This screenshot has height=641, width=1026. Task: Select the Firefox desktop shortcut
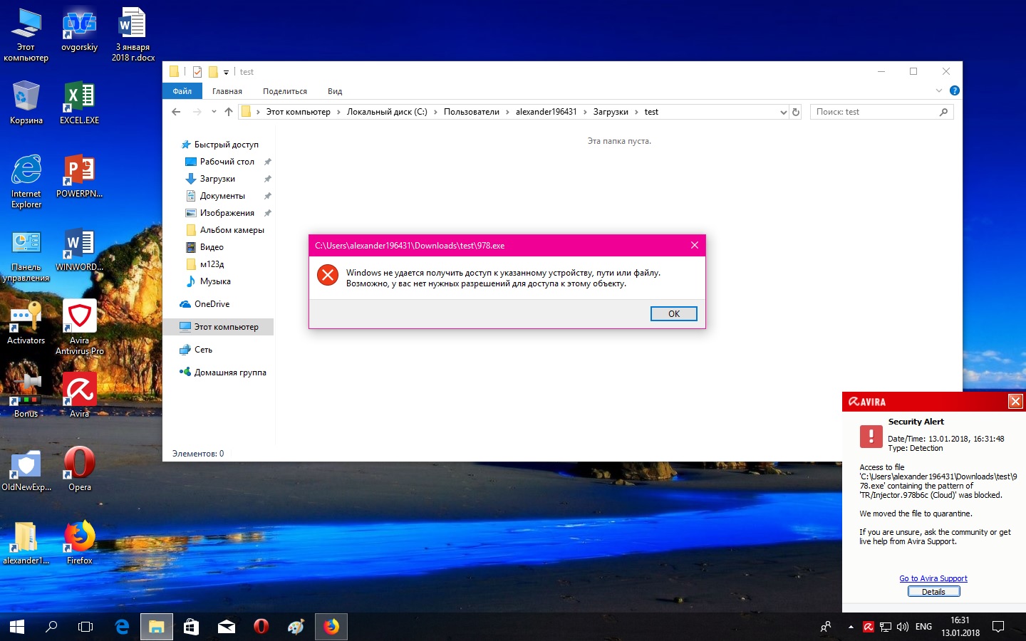(x=79, y=543)
